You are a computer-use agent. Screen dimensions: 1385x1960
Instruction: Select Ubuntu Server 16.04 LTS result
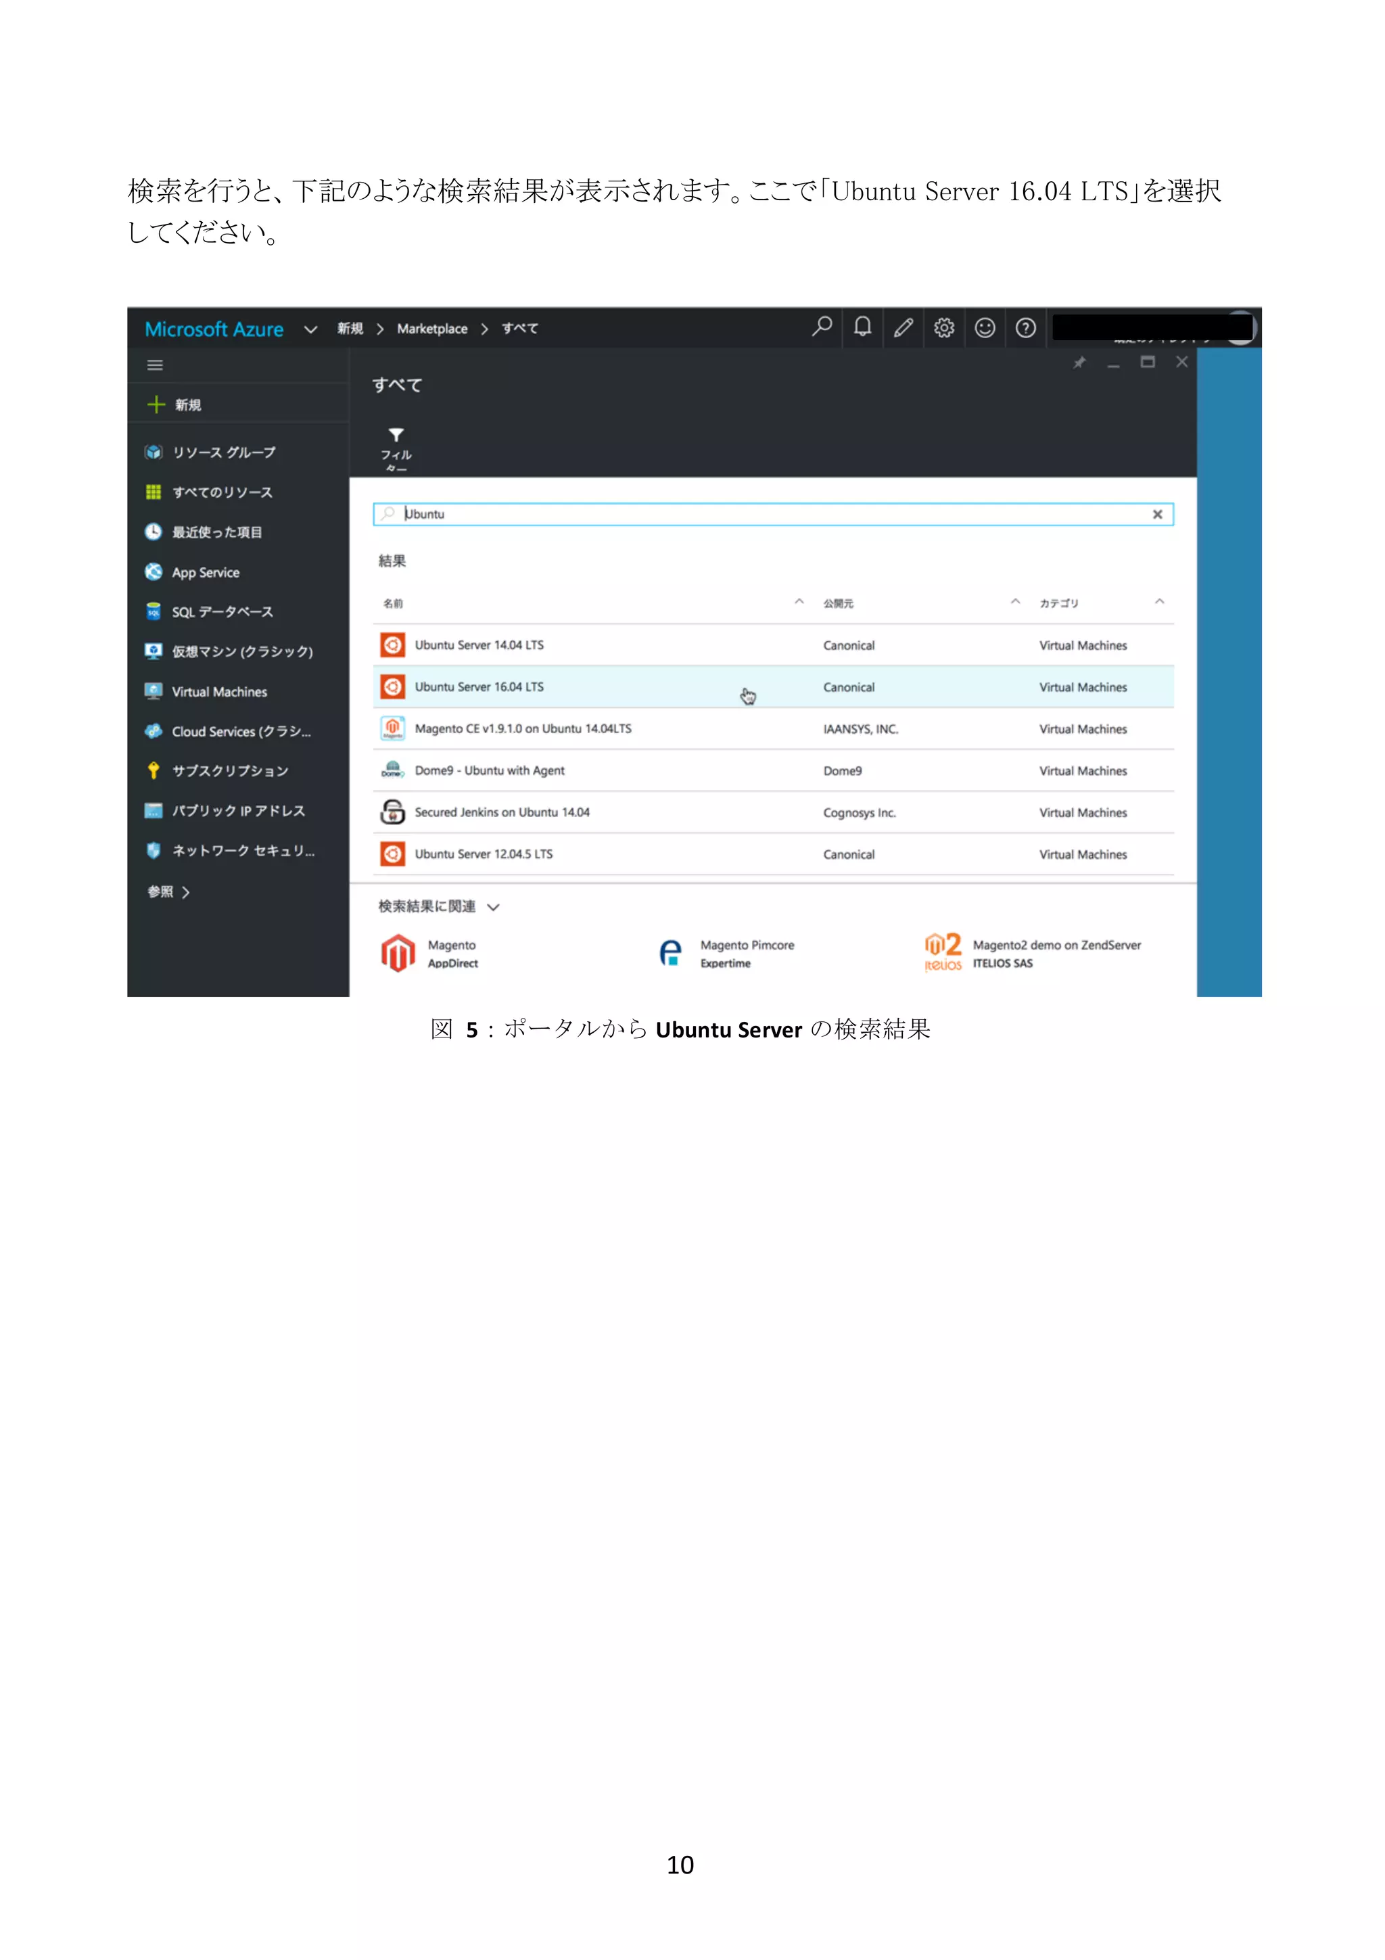click(x=479, y=687)
